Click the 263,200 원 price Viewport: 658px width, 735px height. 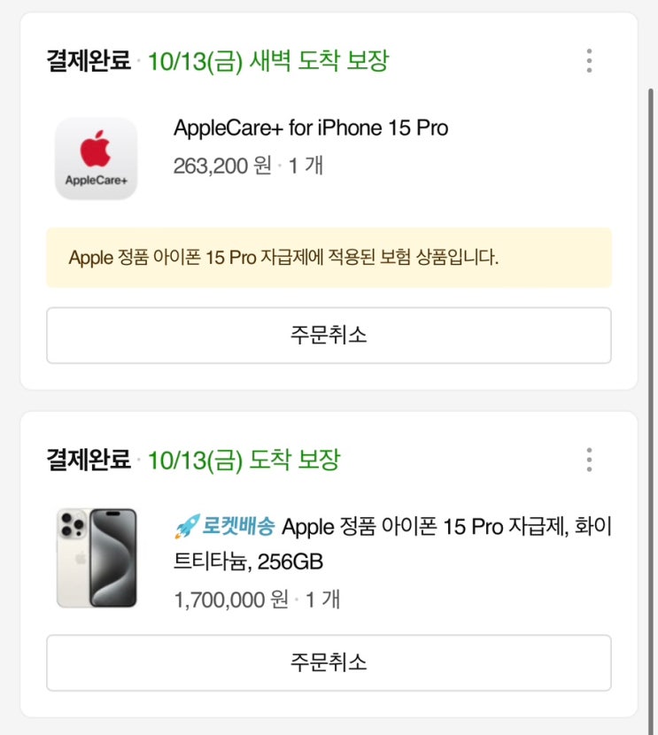pos(222,166)
